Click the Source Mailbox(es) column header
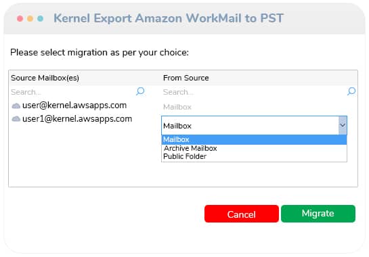Image resolution: width=369 pixels, height=257 pixels. [x=45, y=78]
